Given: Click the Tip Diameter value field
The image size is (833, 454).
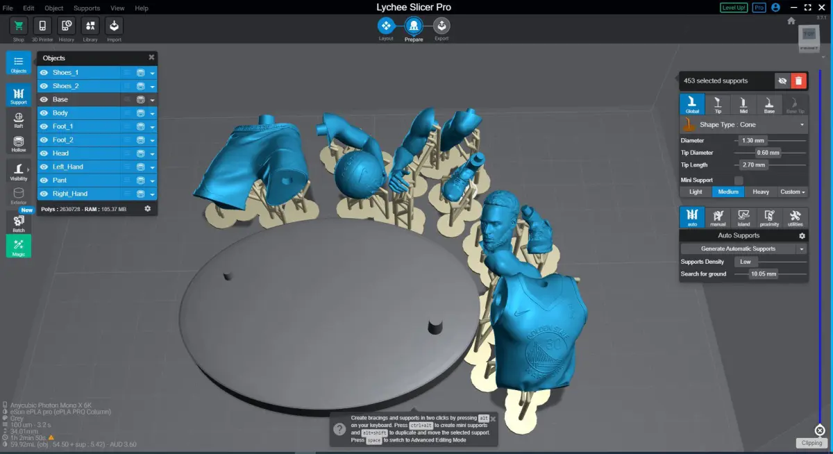Looking at the screenshot, I should pos(768,153).
